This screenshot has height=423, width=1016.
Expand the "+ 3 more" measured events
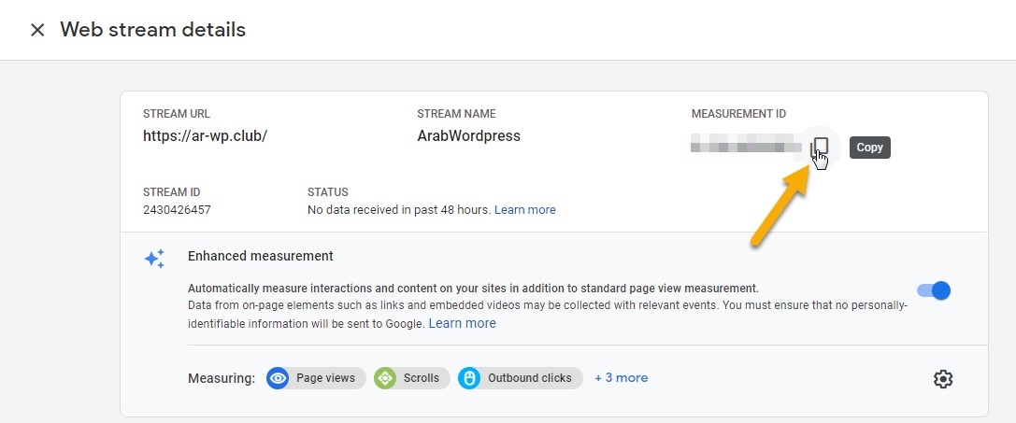(x=621, y=378)
